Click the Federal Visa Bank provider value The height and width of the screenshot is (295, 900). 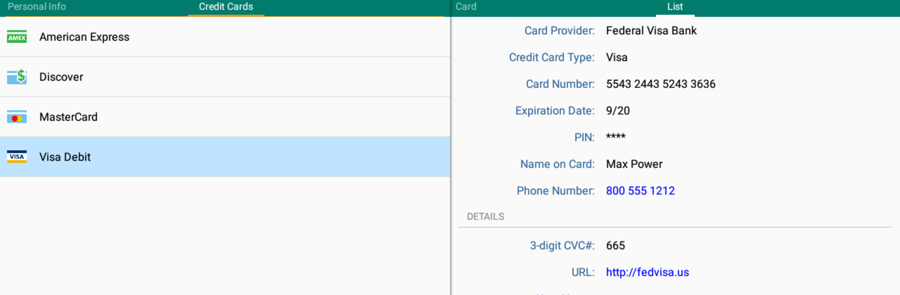(651, 30)
